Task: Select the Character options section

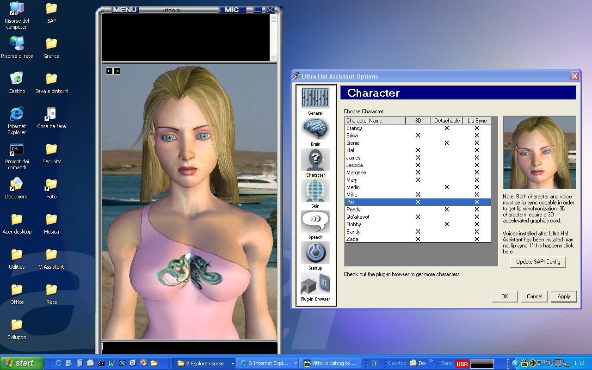Action: click(x=315, y=163)
